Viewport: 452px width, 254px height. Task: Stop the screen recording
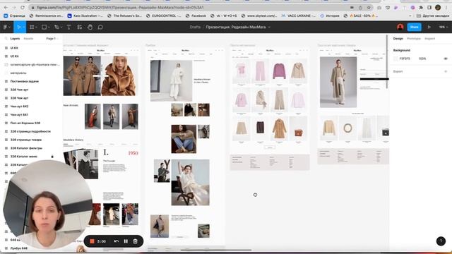pyautogui.click(x=92, y=241)
